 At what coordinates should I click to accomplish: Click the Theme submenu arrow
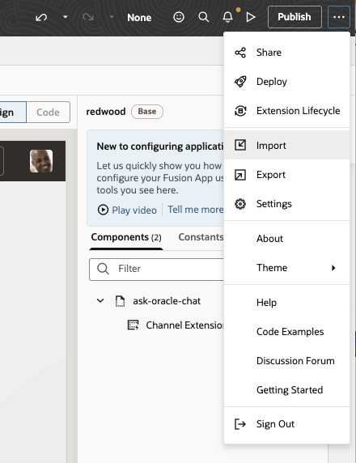(x=333, y=268)
